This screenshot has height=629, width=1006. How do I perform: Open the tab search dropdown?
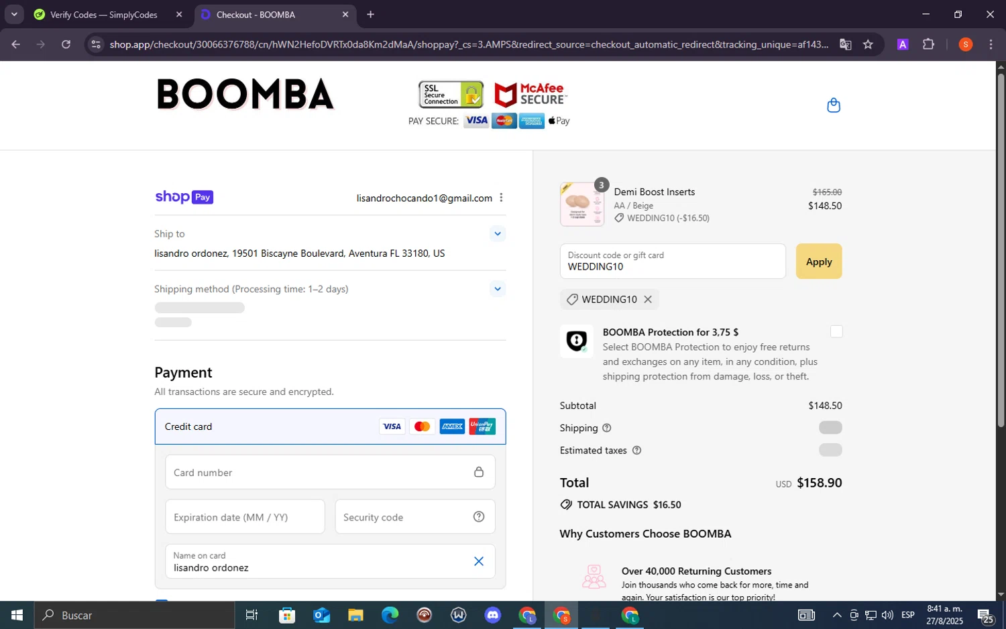(x=14, y=15)
